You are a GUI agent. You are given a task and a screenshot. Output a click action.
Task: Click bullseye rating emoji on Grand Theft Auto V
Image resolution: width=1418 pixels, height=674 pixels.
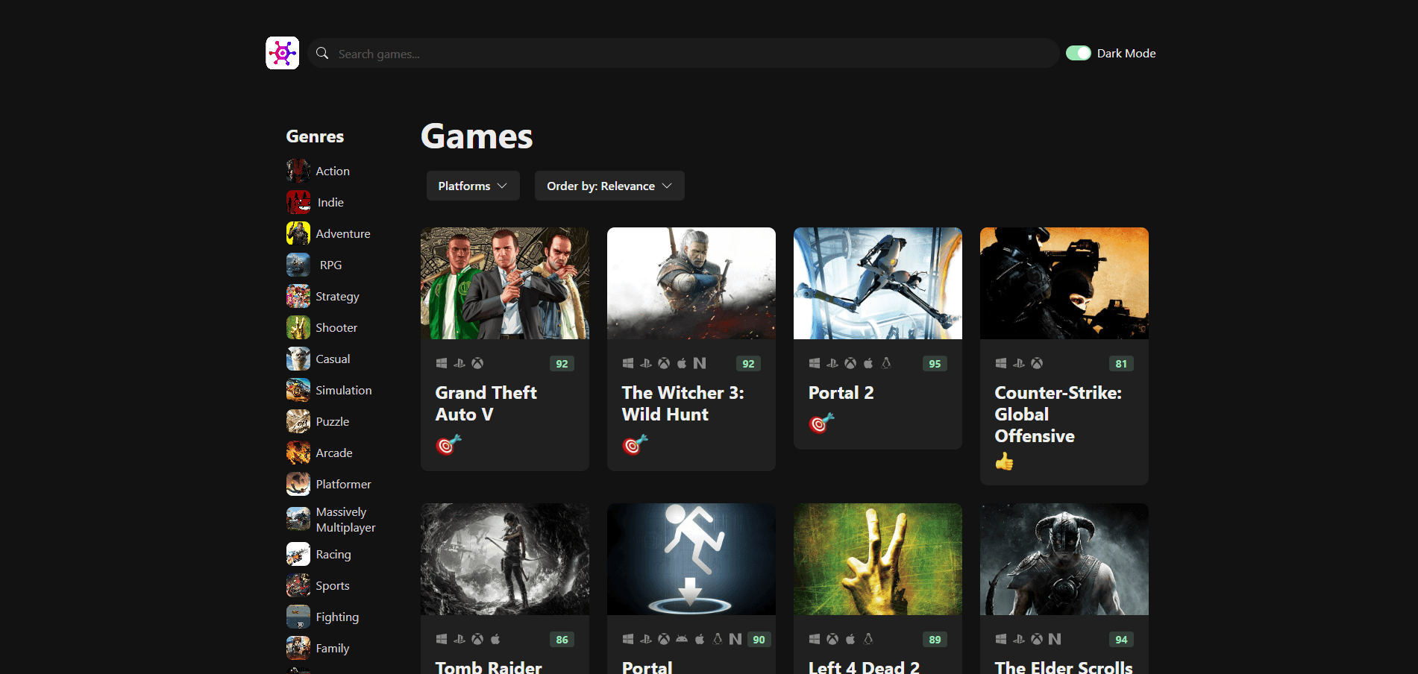coord(449,445)
